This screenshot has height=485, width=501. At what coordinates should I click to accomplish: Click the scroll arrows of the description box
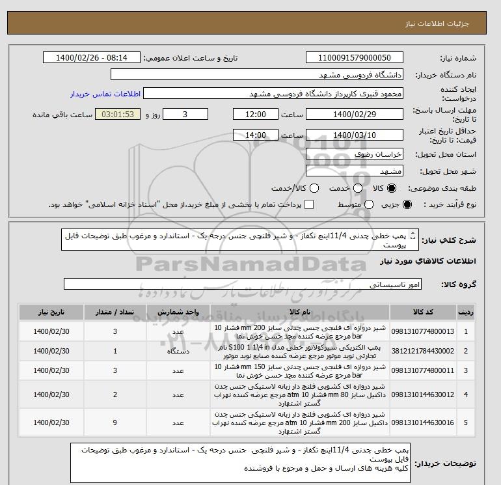(x=413, y=235)
